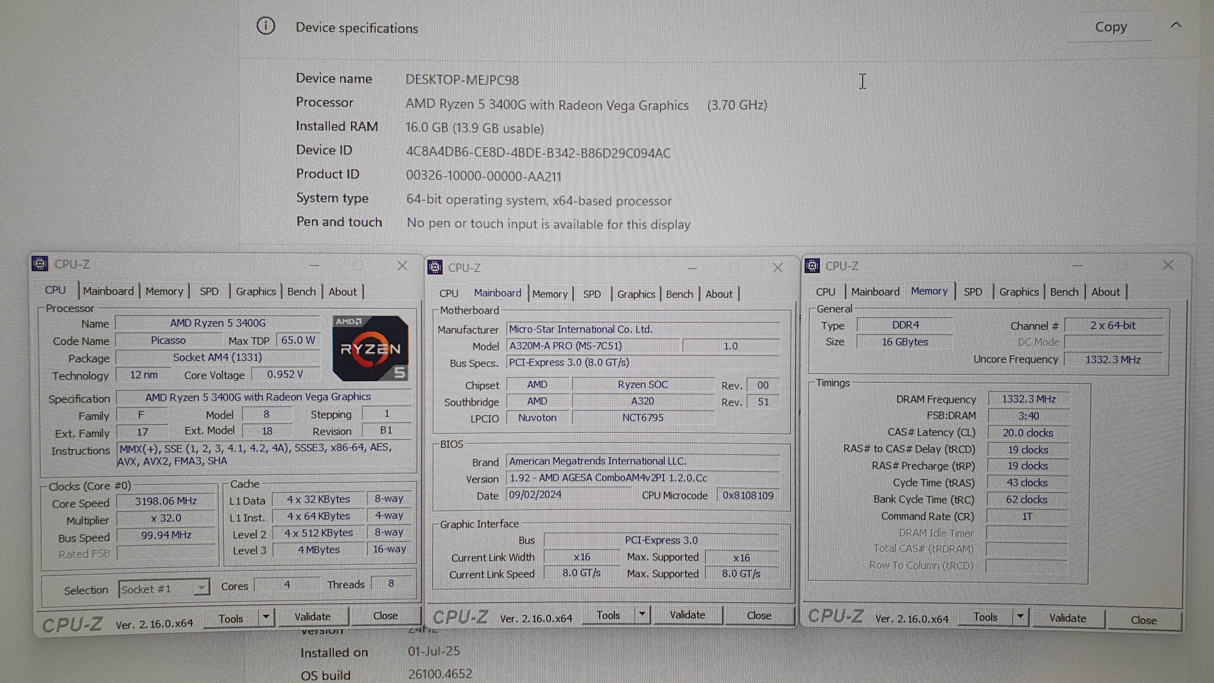This screenshot has height=683, width=1214.
Task: Click the CAS# Latency 20.0 clocks value
Action: 1028,433
